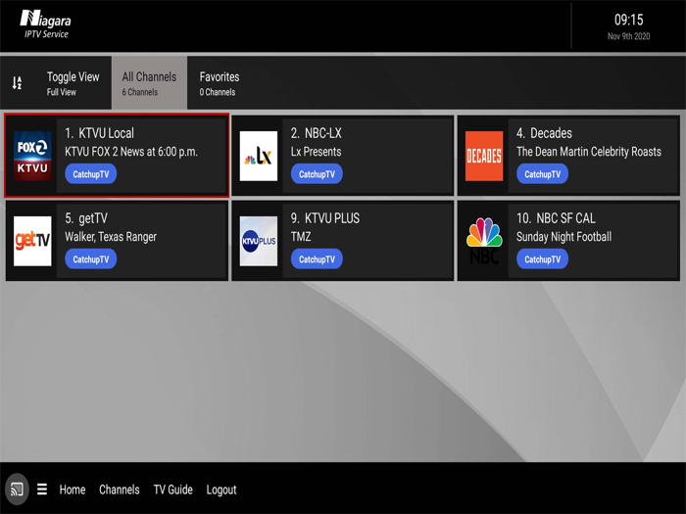Go to Home in bottom menu
The width and height of the screenshot is (686, 514).
pyautogui.click(x=73, y=490)
